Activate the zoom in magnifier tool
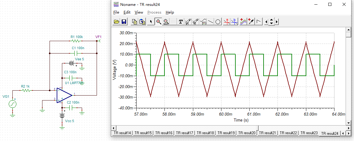This screenshot has height=141, width=354. tap(159, 22)
